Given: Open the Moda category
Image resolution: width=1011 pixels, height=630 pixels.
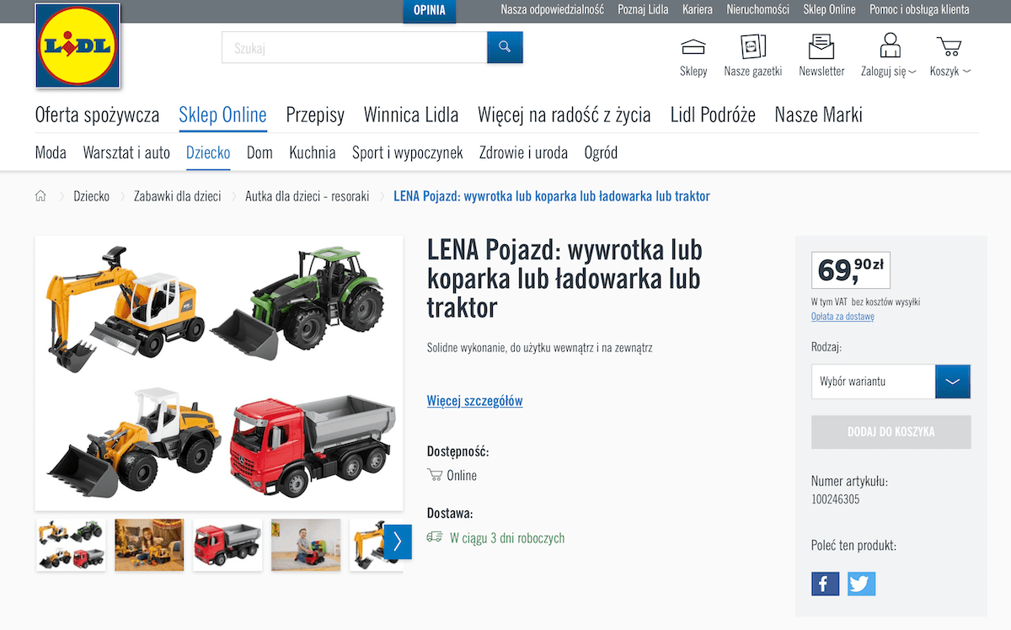Looking at the screenshot, I should [51, 152].
